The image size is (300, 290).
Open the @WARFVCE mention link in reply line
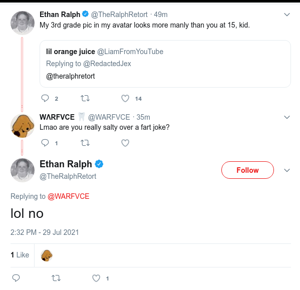[x=68, y=196]
